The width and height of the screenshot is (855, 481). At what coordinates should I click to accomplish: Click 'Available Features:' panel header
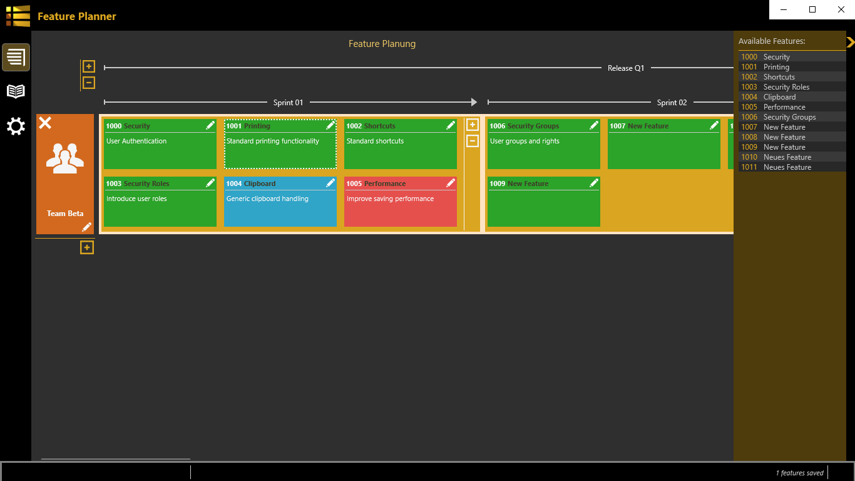point(772,41)
